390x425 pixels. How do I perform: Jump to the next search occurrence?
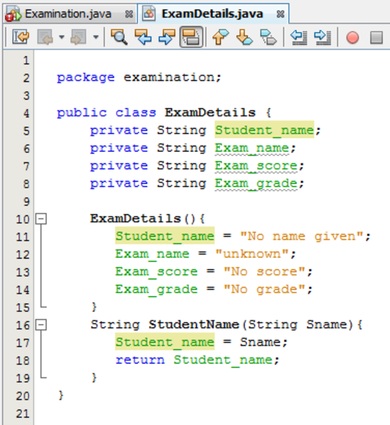167,37
